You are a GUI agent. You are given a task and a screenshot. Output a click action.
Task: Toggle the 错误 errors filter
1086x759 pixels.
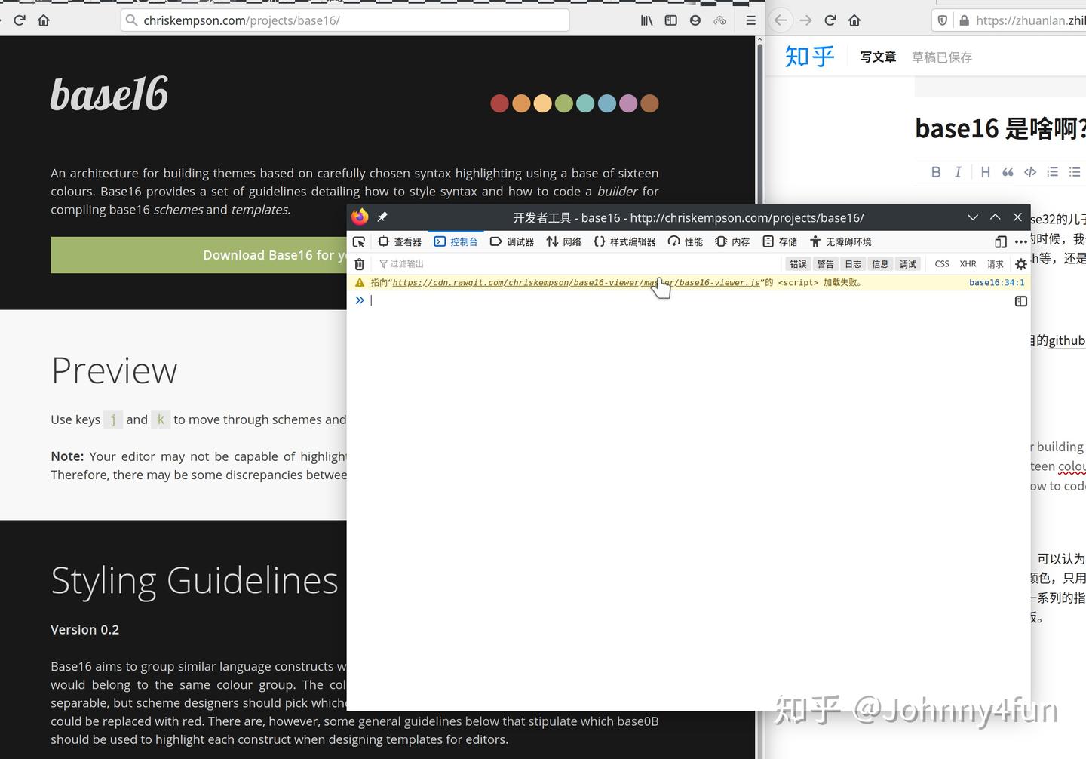click(798, 263)
